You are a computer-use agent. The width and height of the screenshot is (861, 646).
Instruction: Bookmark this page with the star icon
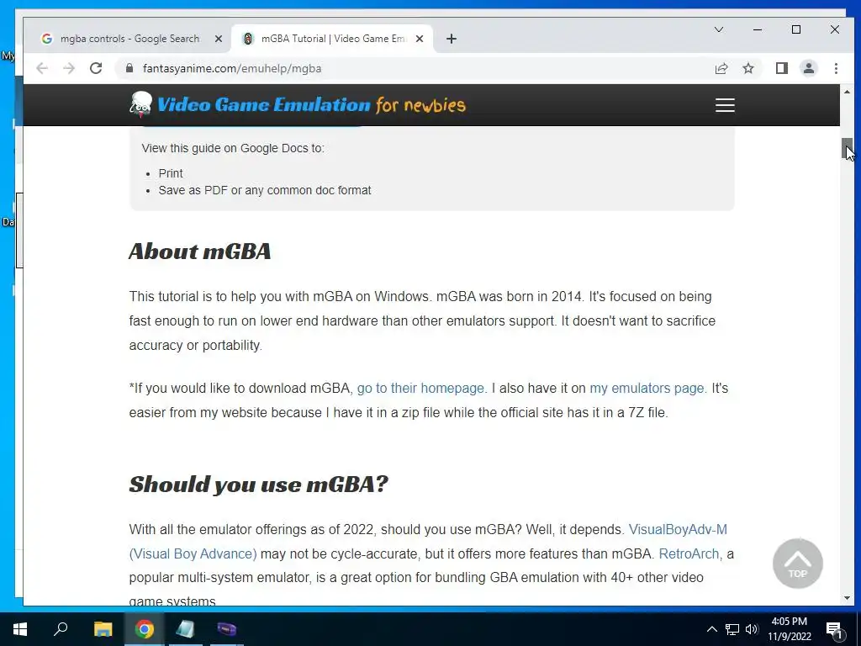[748, 68]
